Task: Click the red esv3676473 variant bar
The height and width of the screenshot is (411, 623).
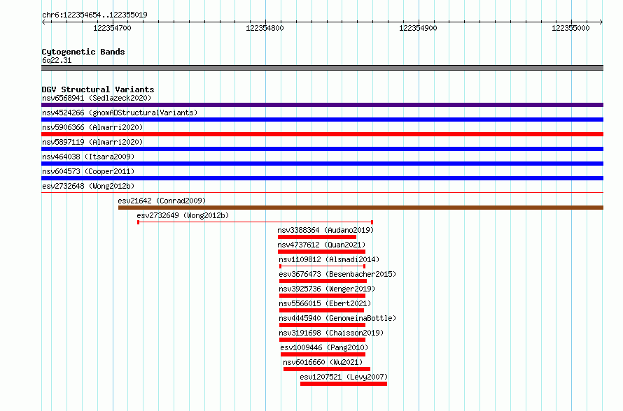Action: pyautogui.click(x=323, y=281)
